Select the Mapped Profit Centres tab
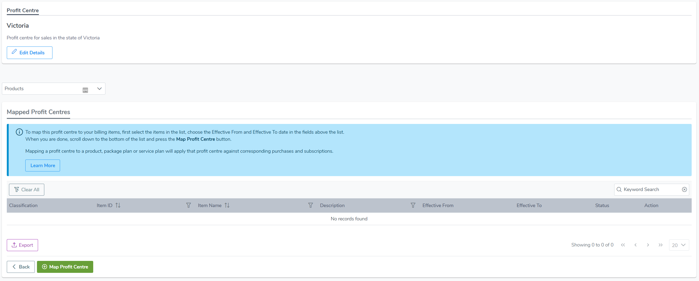The image size is (699, 281). pos(38,112)
